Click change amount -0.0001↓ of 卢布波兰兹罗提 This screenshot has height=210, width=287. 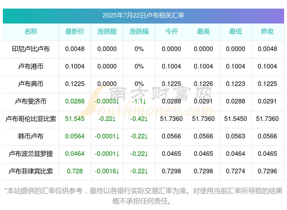107,154
